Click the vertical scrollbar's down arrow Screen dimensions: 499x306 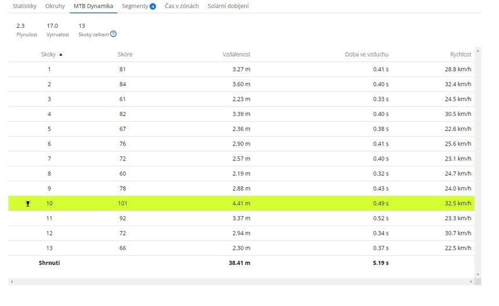(x=478, y=274)
